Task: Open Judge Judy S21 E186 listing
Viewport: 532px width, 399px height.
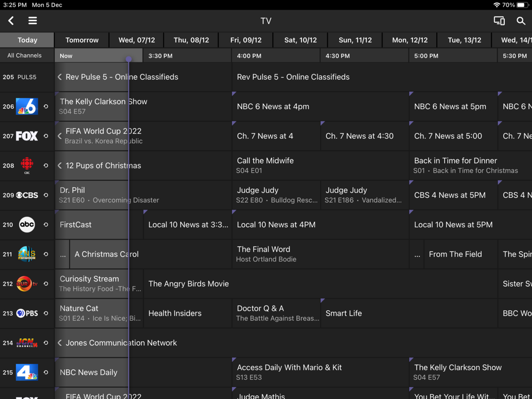Action: [364, 195]
